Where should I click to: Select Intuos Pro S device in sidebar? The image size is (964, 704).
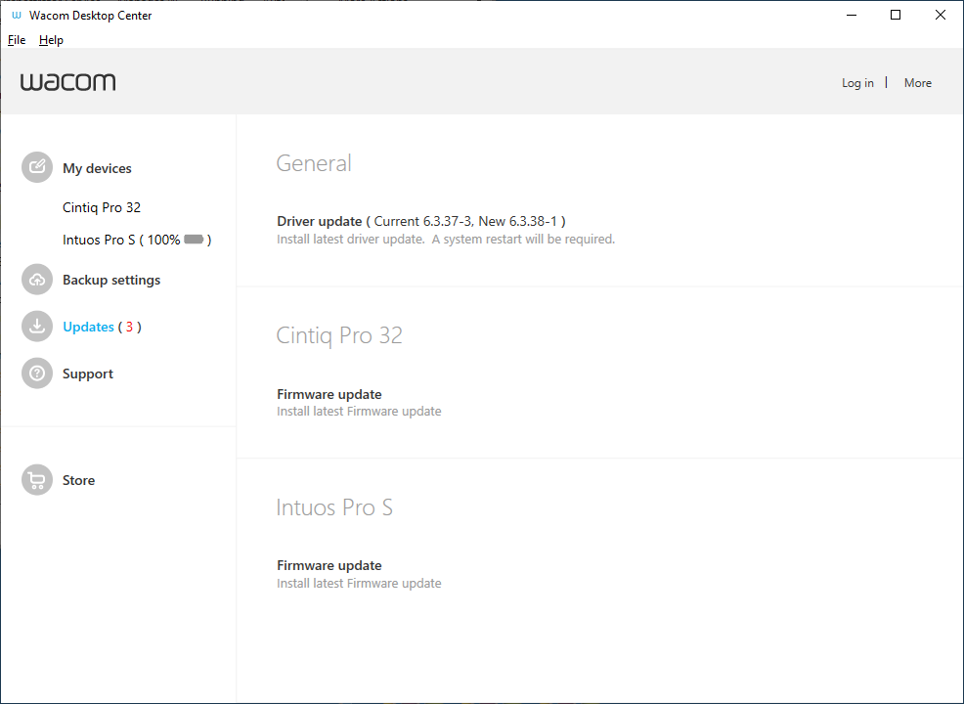point(137,240)
